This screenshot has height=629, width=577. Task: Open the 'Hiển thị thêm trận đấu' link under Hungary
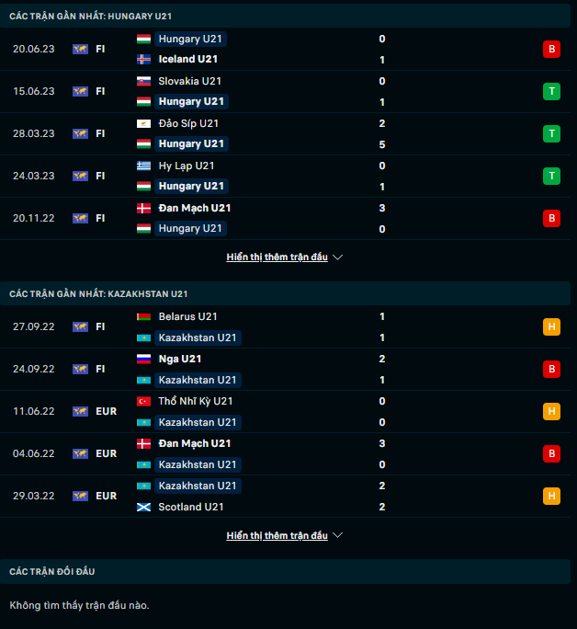tap(277, 257)
